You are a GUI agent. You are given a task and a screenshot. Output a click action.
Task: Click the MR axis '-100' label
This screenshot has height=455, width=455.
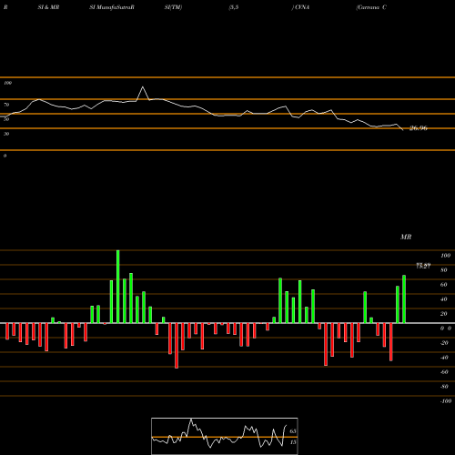click(446, 401)
